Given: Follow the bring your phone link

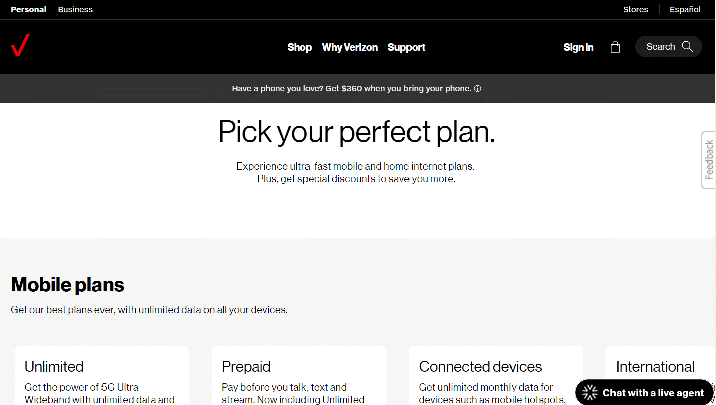Looking at the screenshot, I should 437,89.
